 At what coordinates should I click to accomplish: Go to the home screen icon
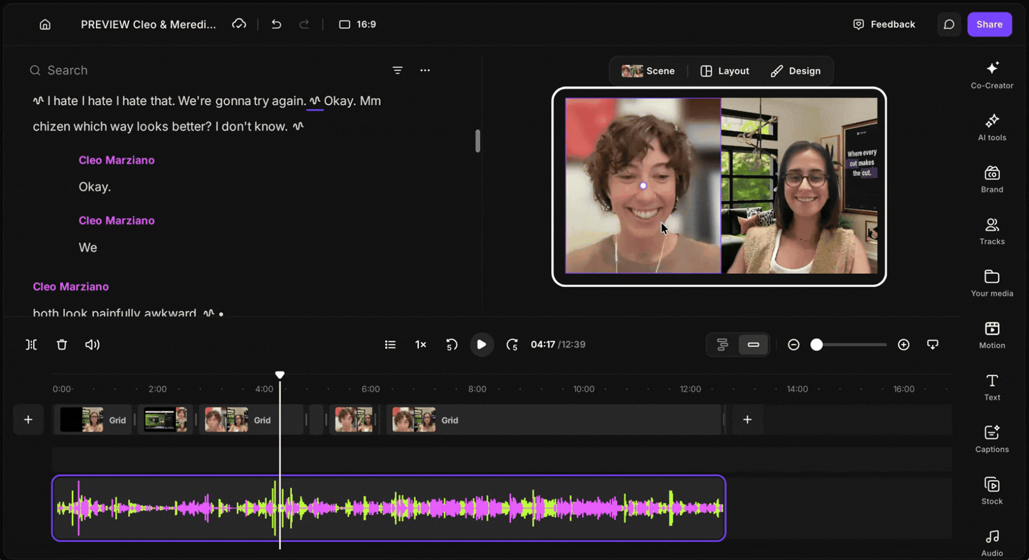45,24
